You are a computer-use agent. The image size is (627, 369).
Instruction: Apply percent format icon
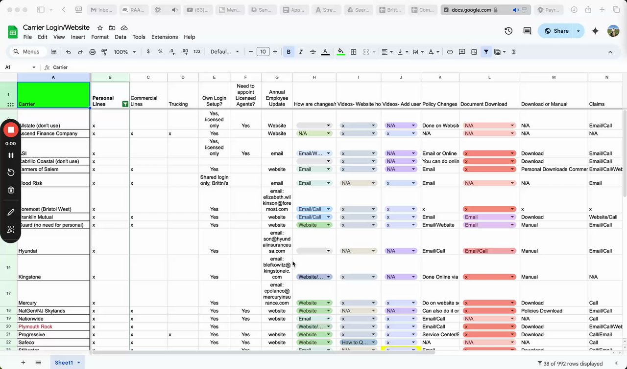click(160, 52)
